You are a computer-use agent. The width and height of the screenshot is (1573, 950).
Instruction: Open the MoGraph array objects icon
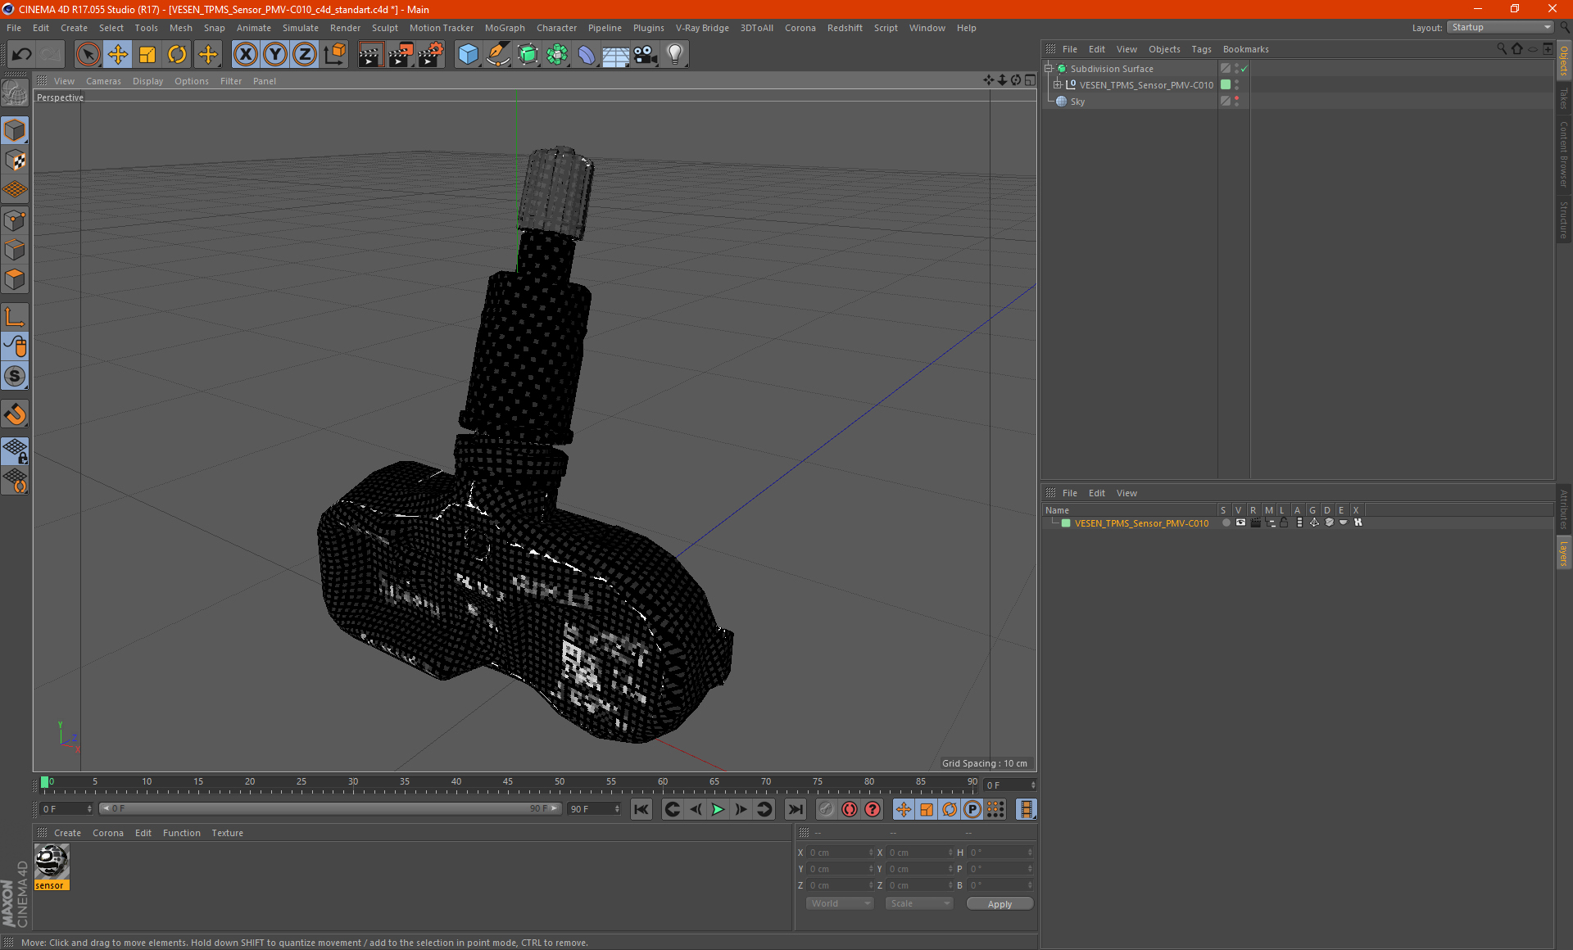click(x=557, y=55)
